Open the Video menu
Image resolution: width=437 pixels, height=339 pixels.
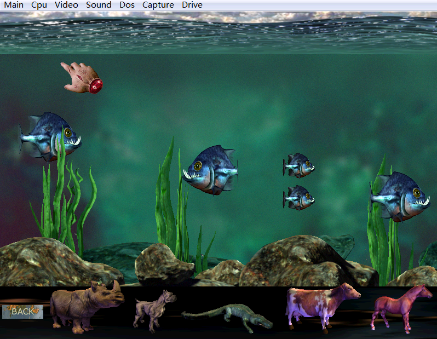point(66,5)
